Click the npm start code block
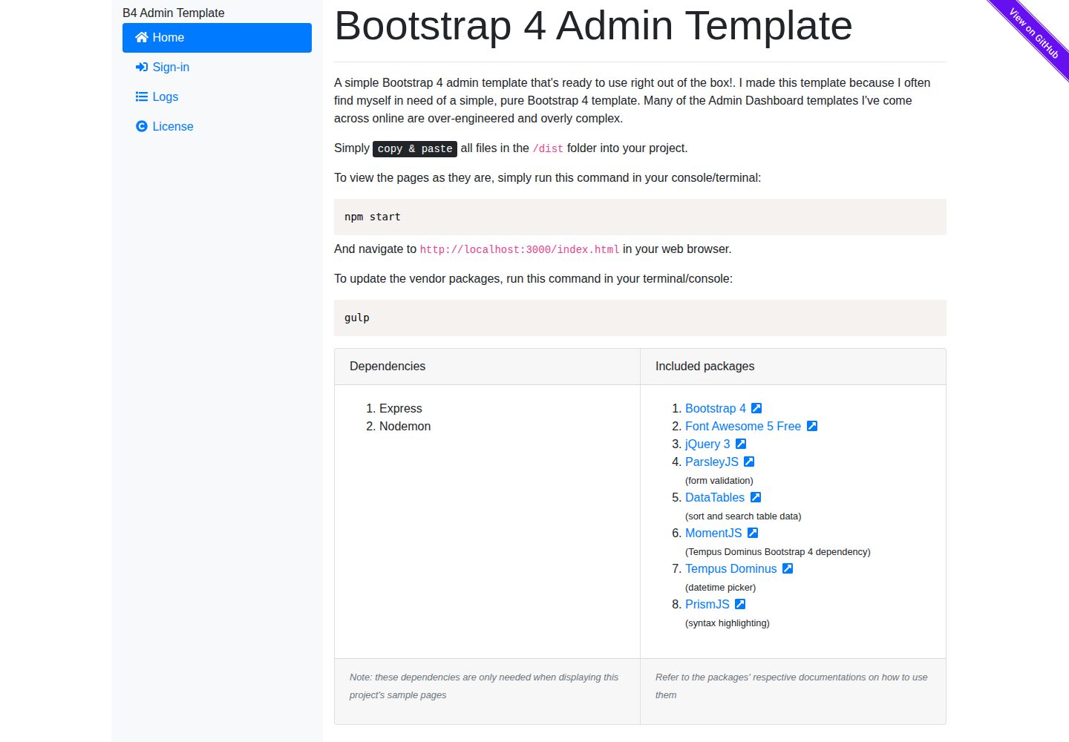The height and width of the screenshot is (742, 1069). click(640, 217)
